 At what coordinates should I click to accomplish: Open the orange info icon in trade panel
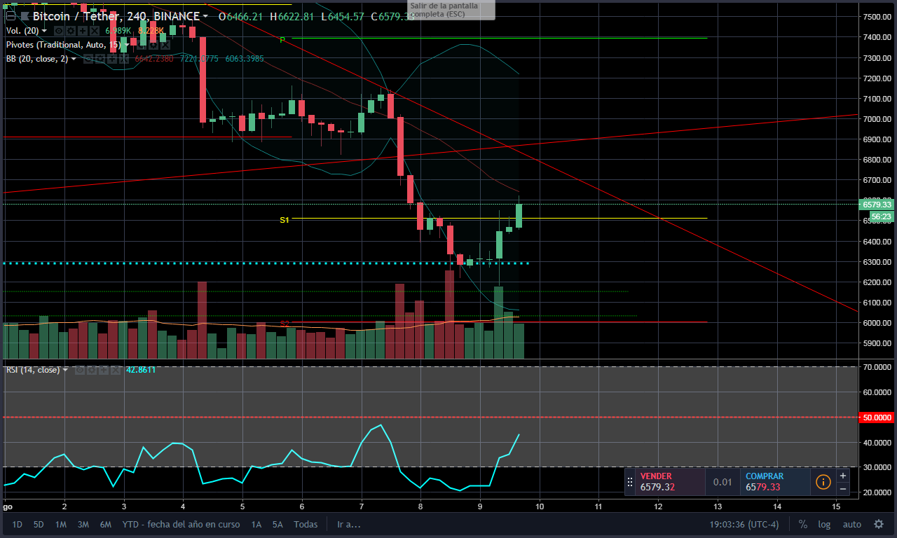point(823,482)
